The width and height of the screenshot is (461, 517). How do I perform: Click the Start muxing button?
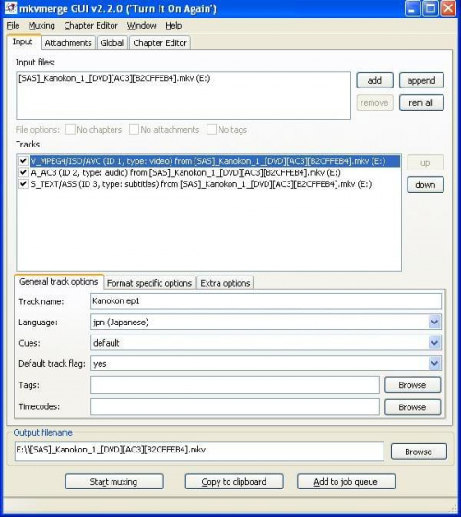pos(114,482)
